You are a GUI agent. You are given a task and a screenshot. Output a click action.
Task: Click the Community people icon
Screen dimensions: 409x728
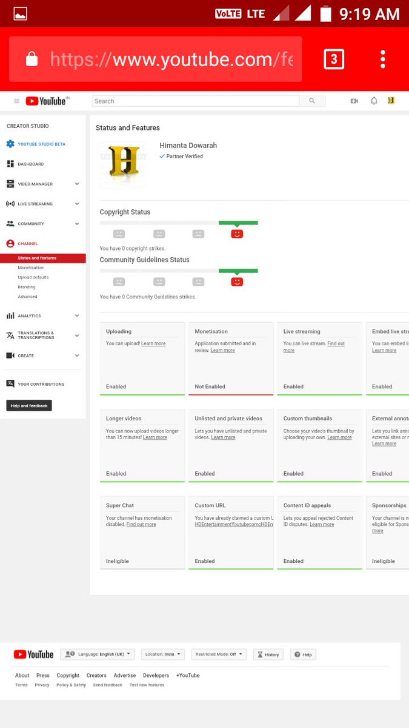[10, 224]
